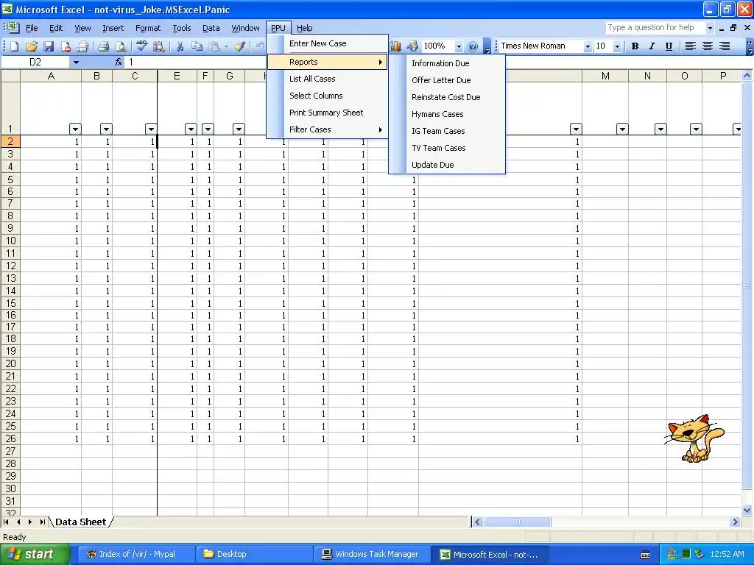
Task: Switch to Windows Task Manager taskbar button
Action: [371, 555]
